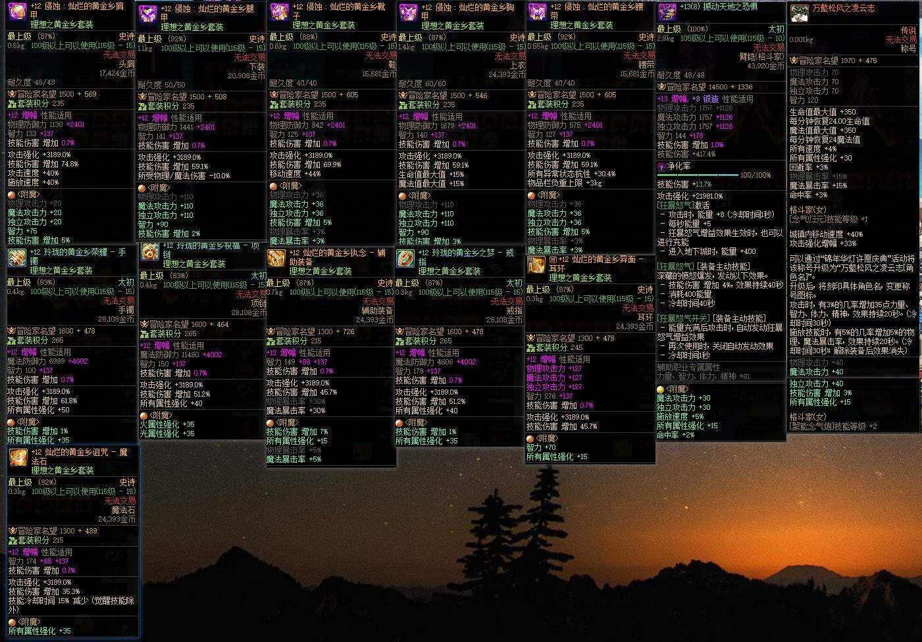Click the 传说 rarity label

point(908,31)
